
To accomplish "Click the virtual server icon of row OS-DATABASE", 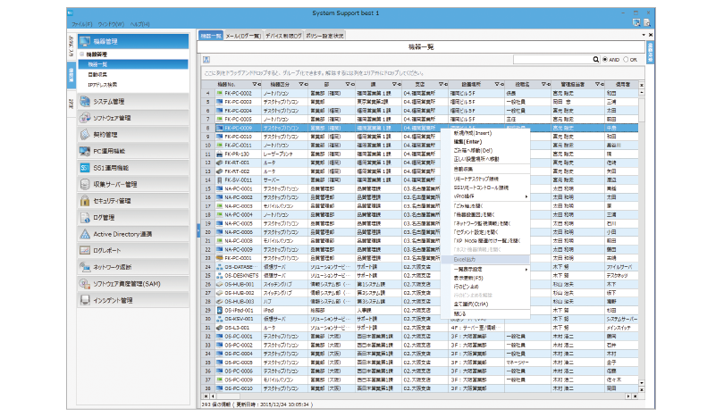I will [220, 267].
